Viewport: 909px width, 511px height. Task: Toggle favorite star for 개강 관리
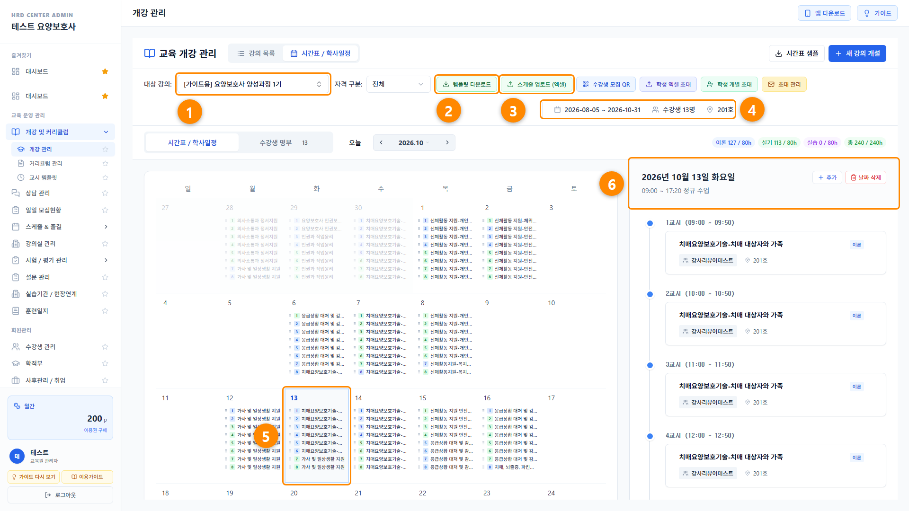pos(105,149)
